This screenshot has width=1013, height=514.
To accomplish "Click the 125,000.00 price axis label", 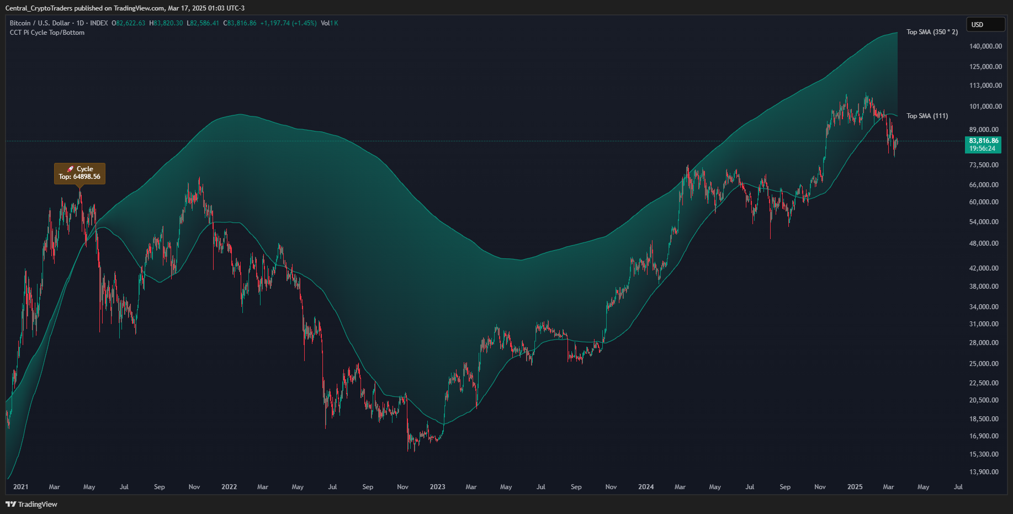I will 985,67.
